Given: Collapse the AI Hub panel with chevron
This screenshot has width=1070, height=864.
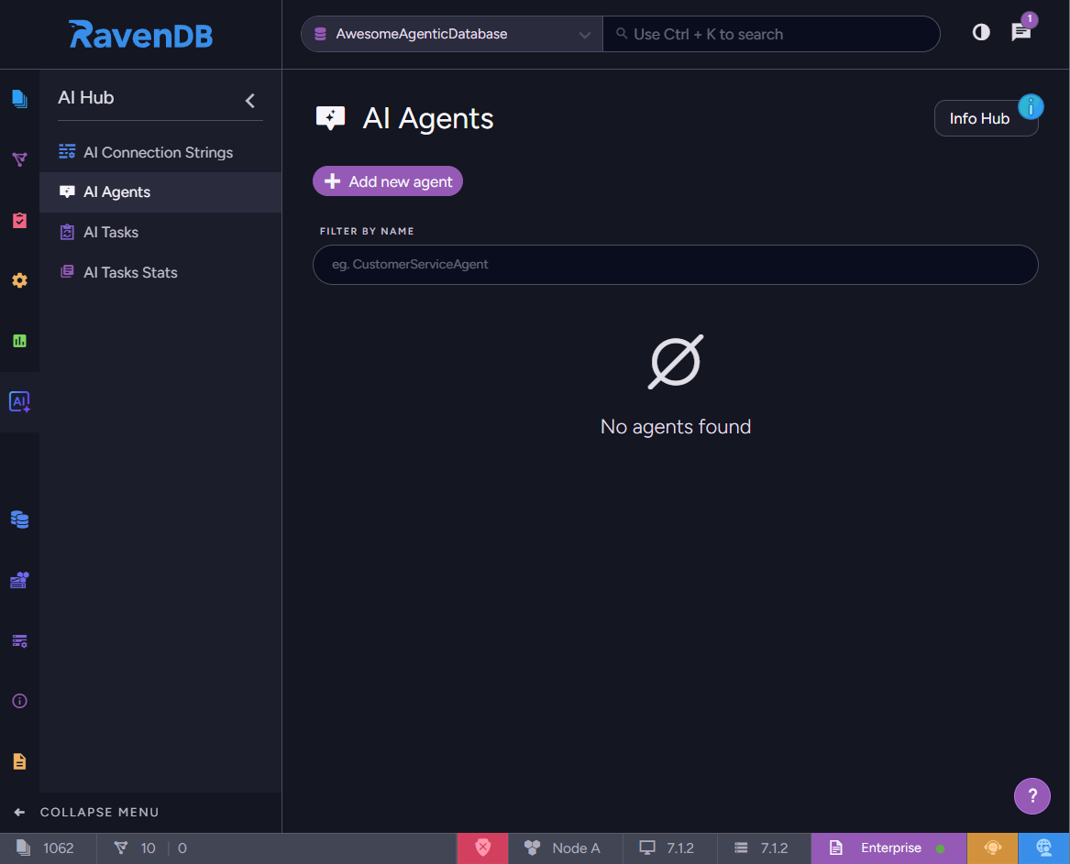Looking at the screenshot, I should coord(249,101).
